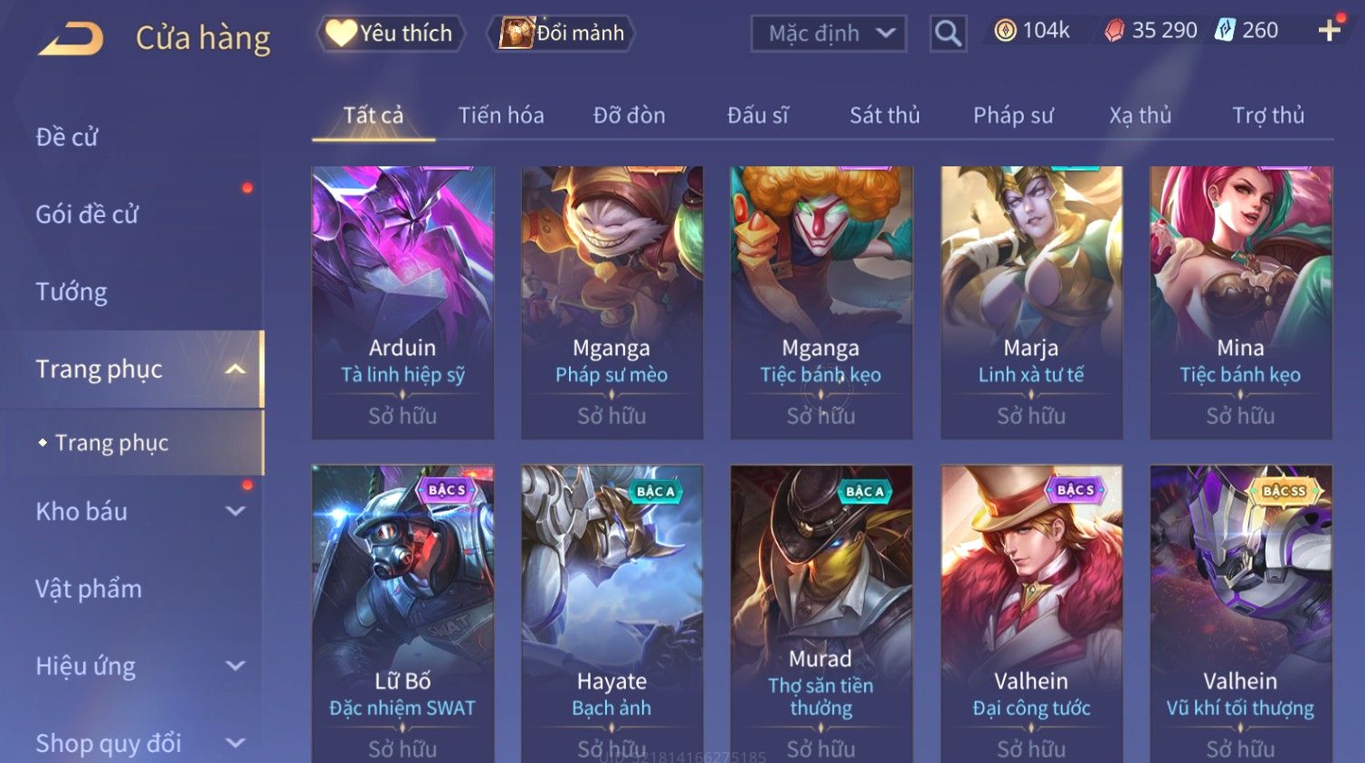The width and height of the screenshot is (1365, 763).
Task: Open Đổi mảnh chest exchange button
Action: (x=561, y=33)
